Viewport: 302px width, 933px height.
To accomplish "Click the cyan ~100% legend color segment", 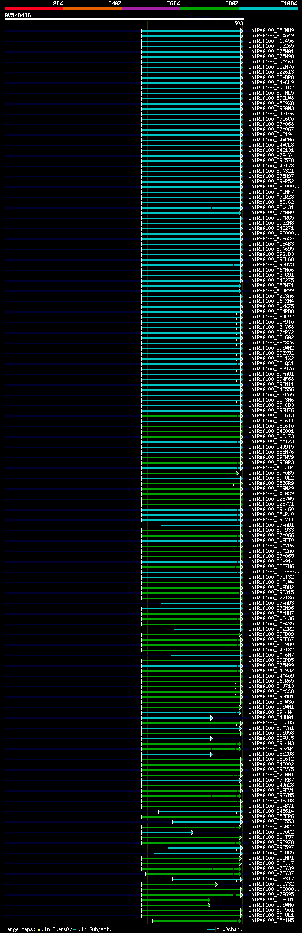I will (268, 9).
